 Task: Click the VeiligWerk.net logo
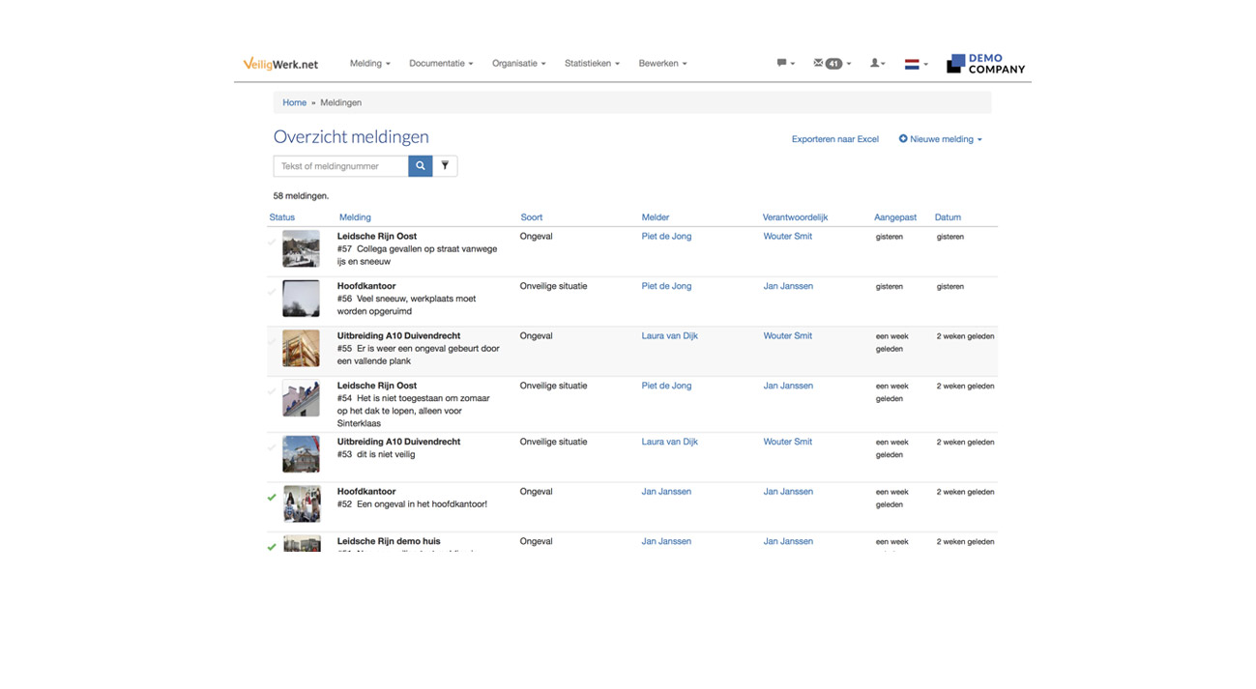point(280,65)
